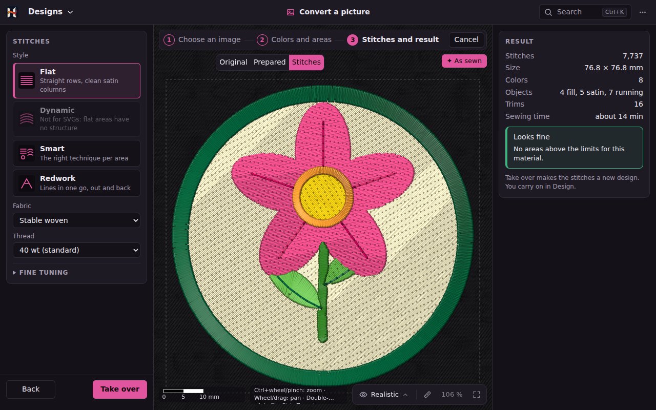656x410 pixels.
Task: Open the three-dots more options menu
Action: (643, 12)
